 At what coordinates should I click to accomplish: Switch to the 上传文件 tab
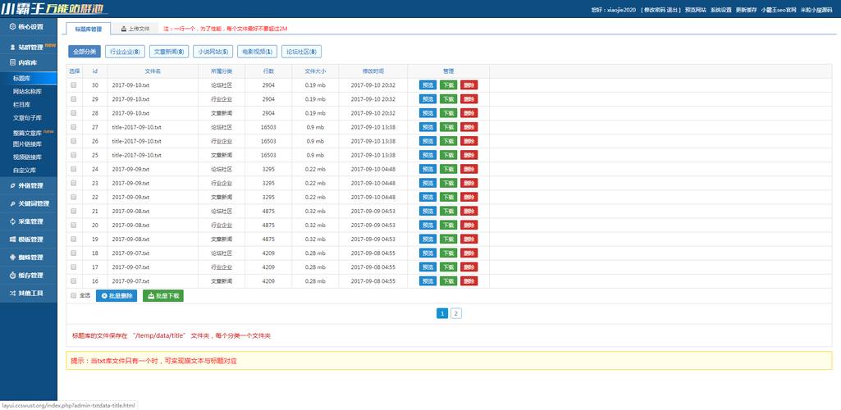(x=135, y=28)
